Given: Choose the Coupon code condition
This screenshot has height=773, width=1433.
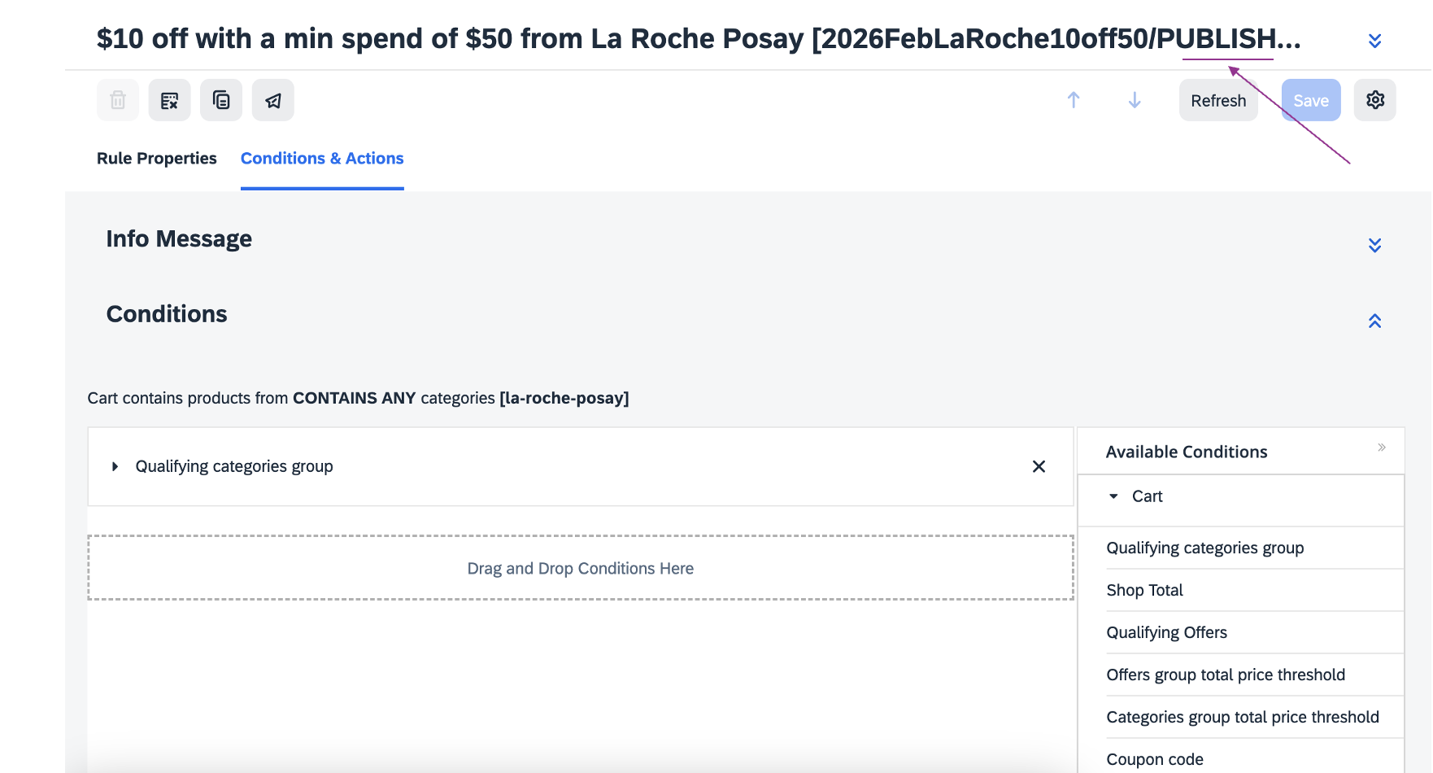Looking at the screenshot, I should click(x=1155, y=759).
